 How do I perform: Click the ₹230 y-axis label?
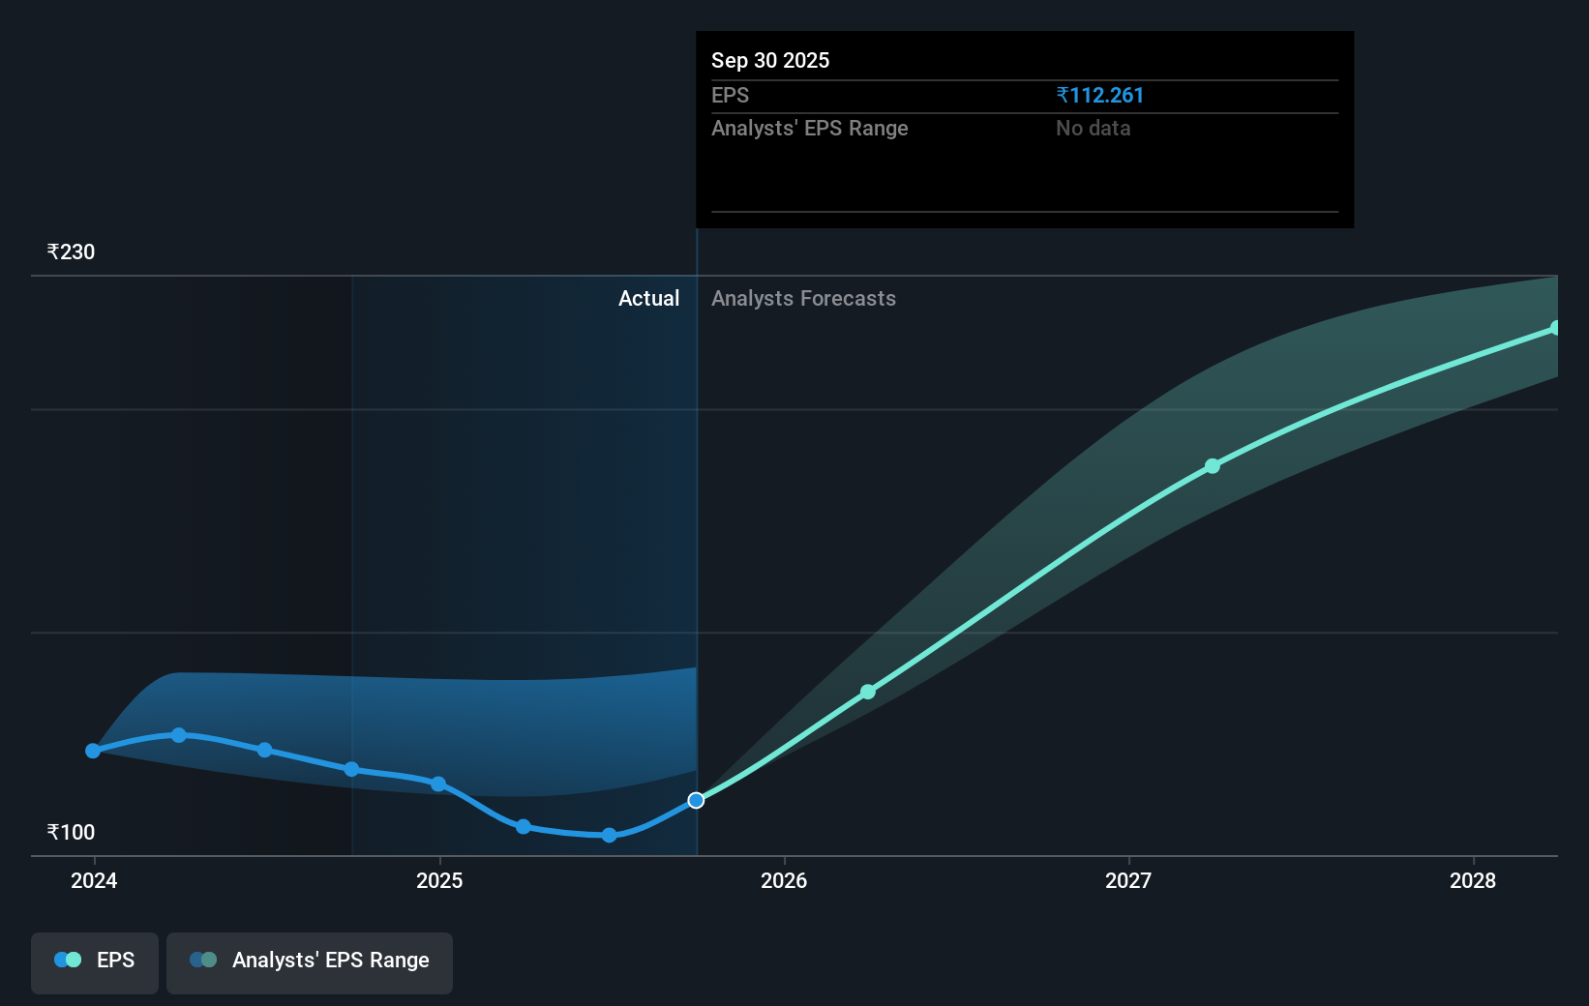pos(71,251)
